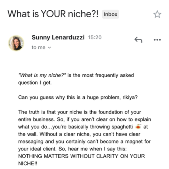
Task: Tap the 15:20 timestamp
Action: click(x=95, y=37)
